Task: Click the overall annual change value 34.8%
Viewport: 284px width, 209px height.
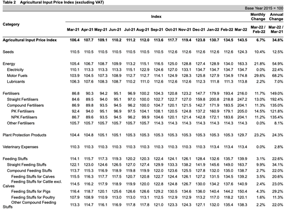Action: click(277, 40)
